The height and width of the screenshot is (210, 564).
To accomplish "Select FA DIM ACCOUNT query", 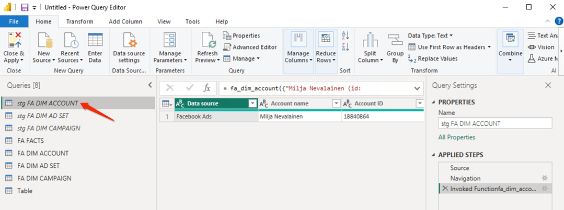I will 78,153.
